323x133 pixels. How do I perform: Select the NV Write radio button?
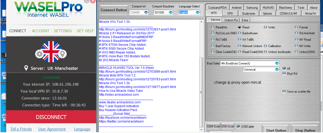pyautogui.click(x=297, y=46)
